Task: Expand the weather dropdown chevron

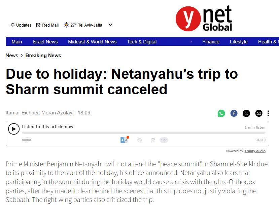Action: click(x=110, y=25)
